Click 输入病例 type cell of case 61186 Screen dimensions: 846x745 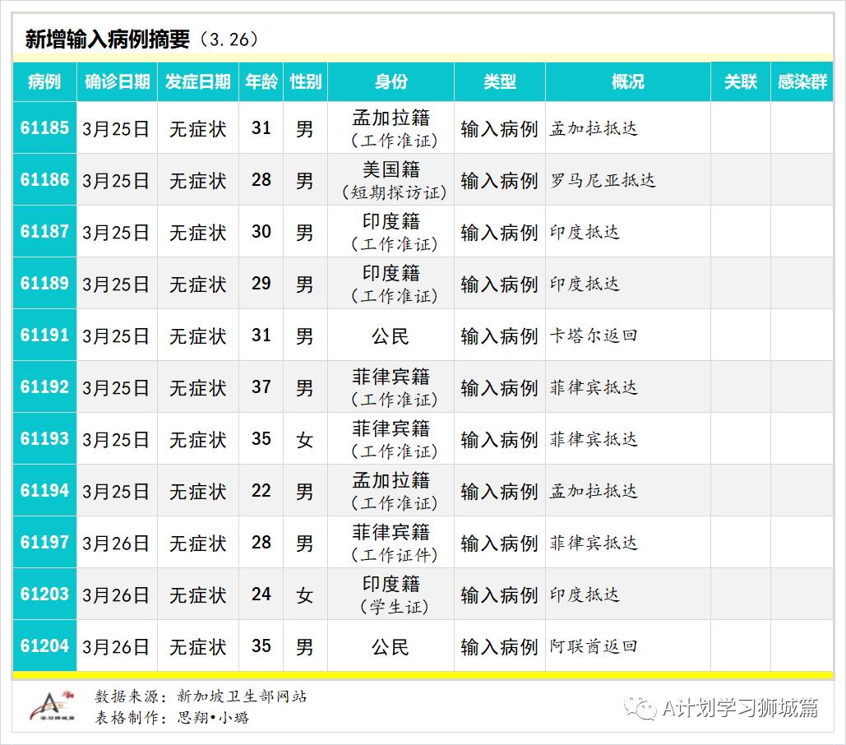tap(498, 180)
